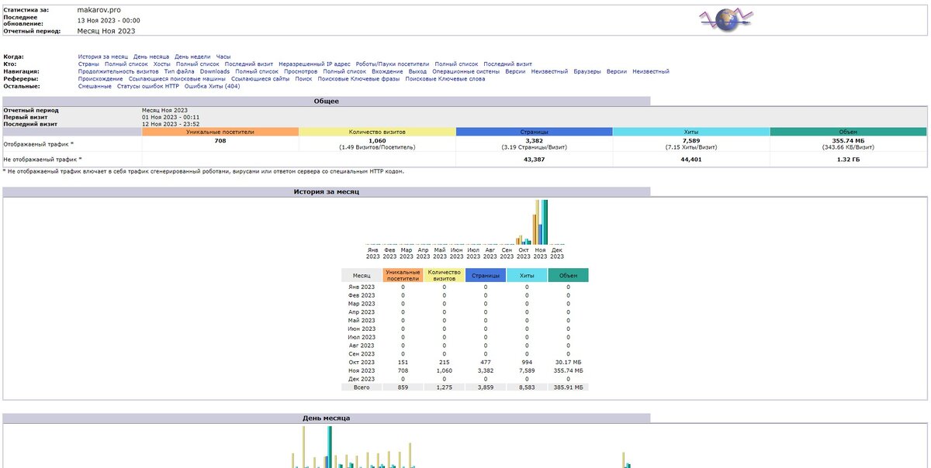Click the История за месяц section title bar
The width and height of the screenshot is (931, 468).
pyautogui.click(x=326, y=191)
